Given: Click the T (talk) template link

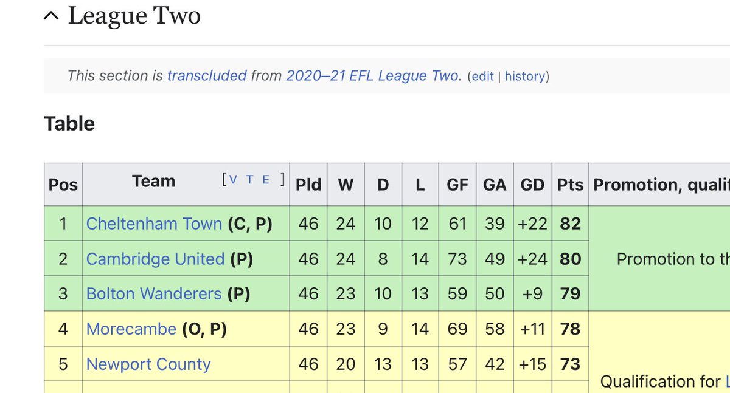Looking at the screenshot, I should [x=249, y=179].
